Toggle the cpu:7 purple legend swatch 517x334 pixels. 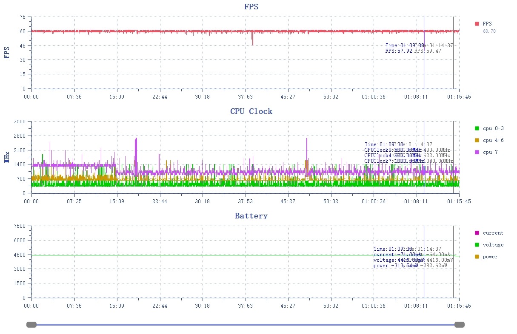pyautogui.click(x=477, y=152)
